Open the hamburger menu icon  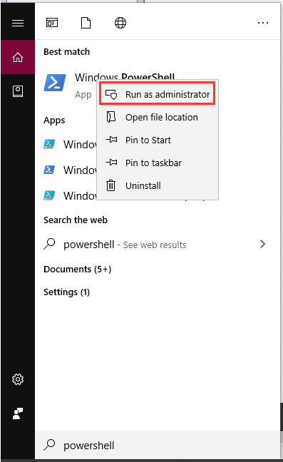(18, 23)
